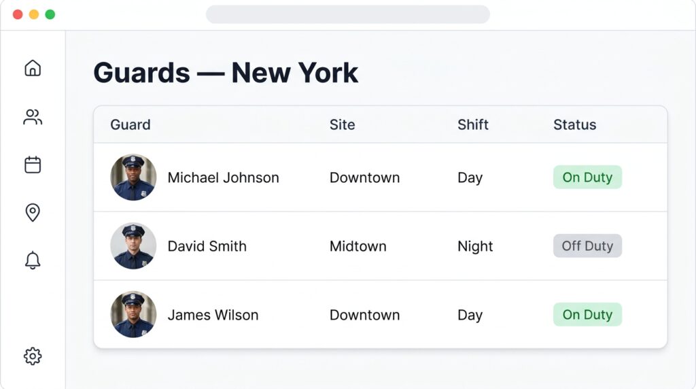
Task: Click David Smith's Off Duty badge
Action: 587,246
